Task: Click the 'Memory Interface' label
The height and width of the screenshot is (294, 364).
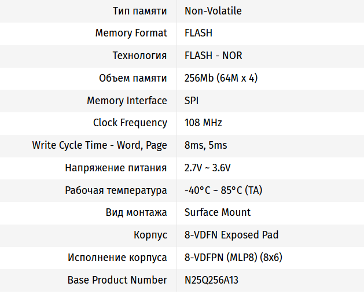Action: [x=127, y=101]
